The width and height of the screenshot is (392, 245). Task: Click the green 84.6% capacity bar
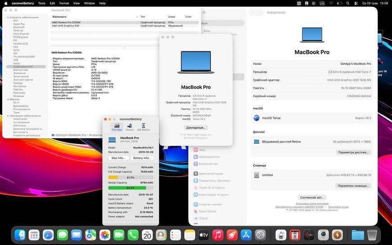131,188
